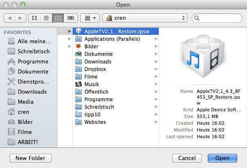Select Dienstprogramme utilities icon in sidebar
247x168 pixels.
click(11, 81)
